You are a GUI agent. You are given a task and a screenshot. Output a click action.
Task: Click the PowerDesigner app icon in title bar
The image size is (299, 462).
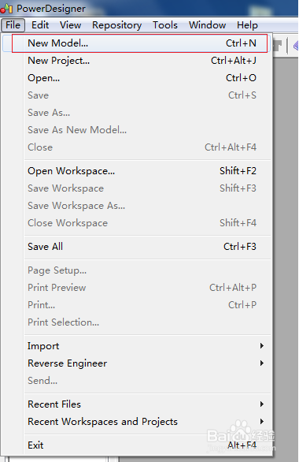(6, 8)
